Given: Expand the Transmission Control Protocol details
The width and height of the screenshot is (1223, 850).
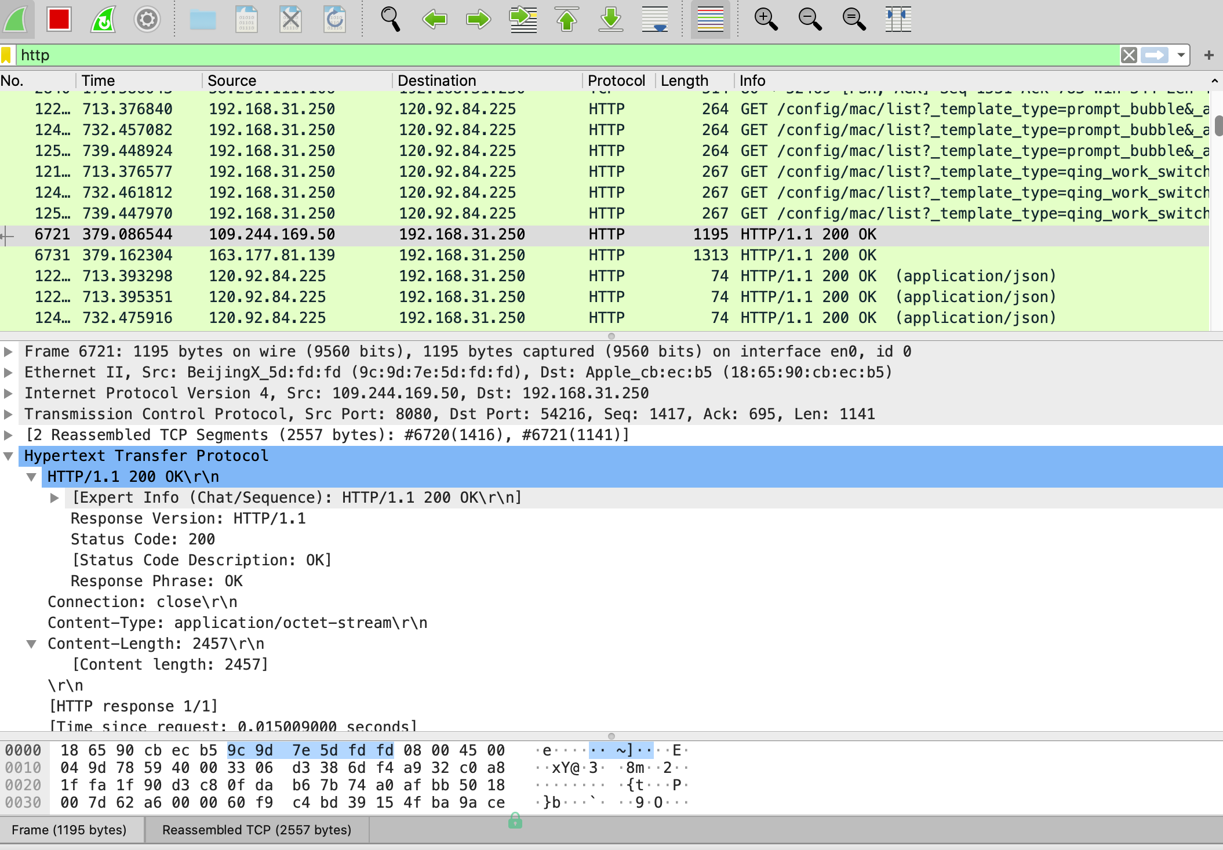Looking at the screenshot, I should 8,413.
